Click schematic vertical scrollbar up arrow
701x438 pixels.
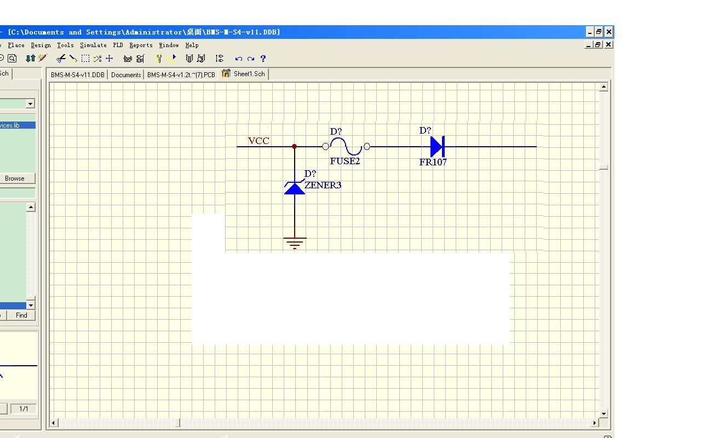click(x=604, y=87)
